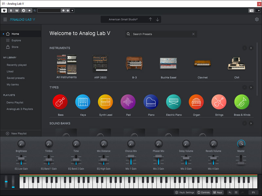
Task: Click the Mic 1 Gain fader
Action: coord(131,161)
